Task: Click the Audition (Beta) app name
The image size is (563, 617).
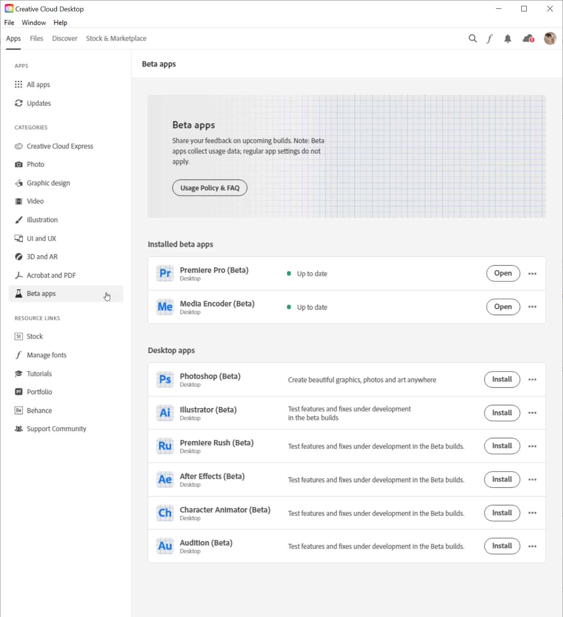Action: coord(206,543)
